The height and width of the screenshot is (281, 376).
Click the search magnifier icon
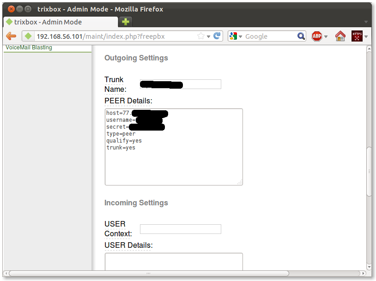click(x=301, y=36)
